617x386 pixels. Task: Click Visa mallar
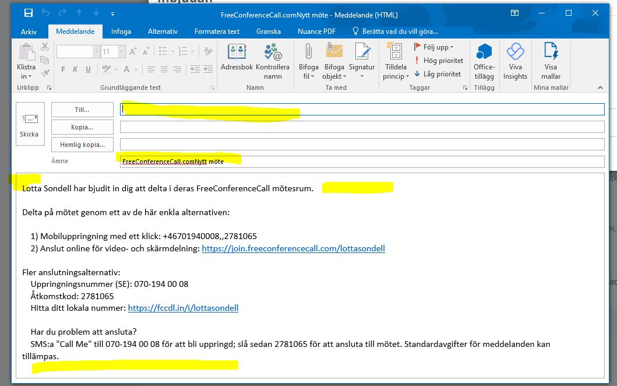551,61
